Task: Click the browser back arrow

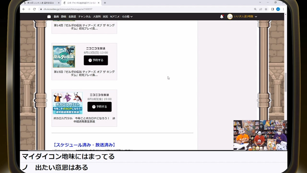Action: click(24, 9)
